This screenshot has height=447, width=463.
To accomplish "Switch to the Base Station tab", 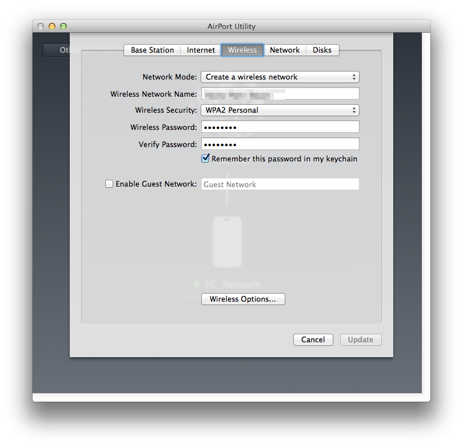I will point(152,50).
